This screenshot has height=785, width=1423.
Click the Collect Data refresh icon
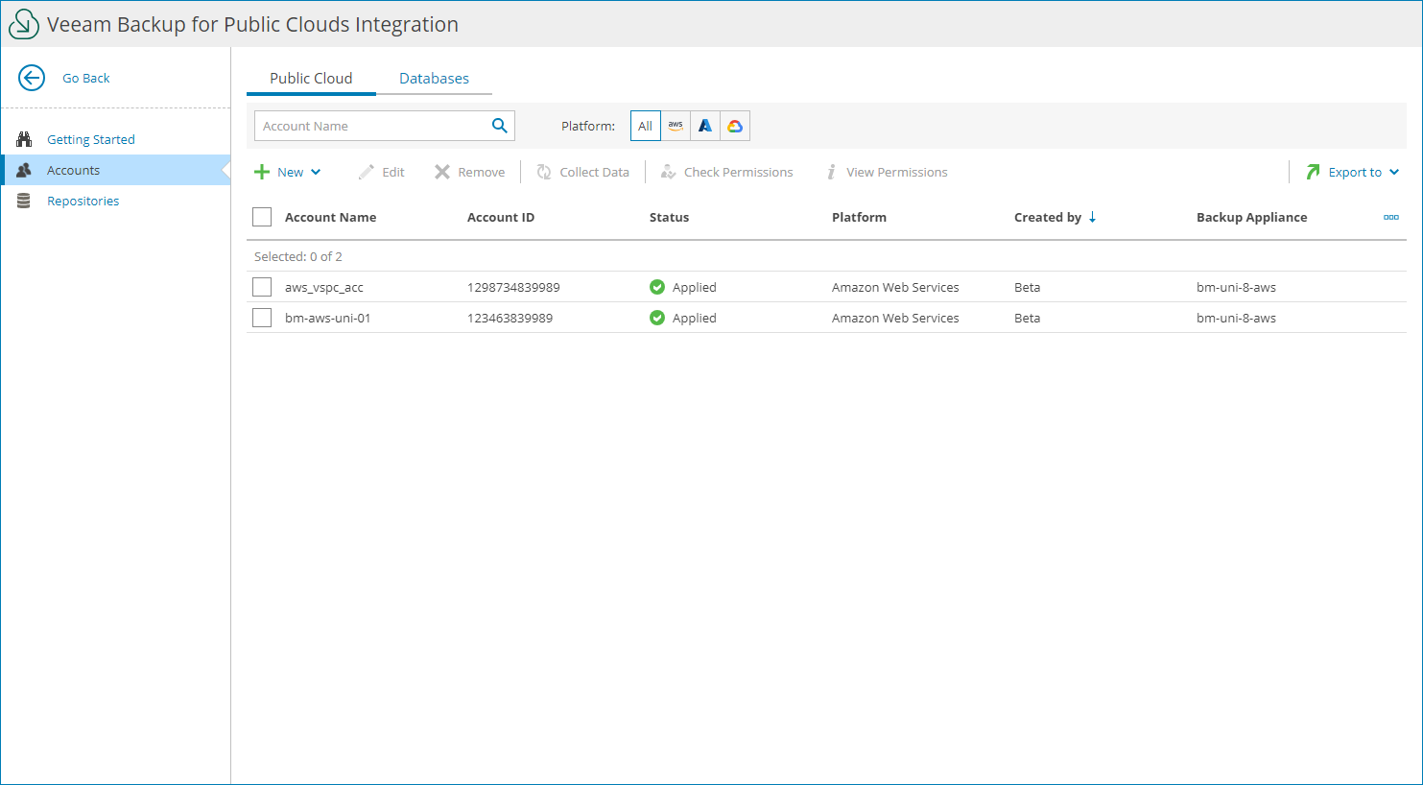tap(544, 171)
